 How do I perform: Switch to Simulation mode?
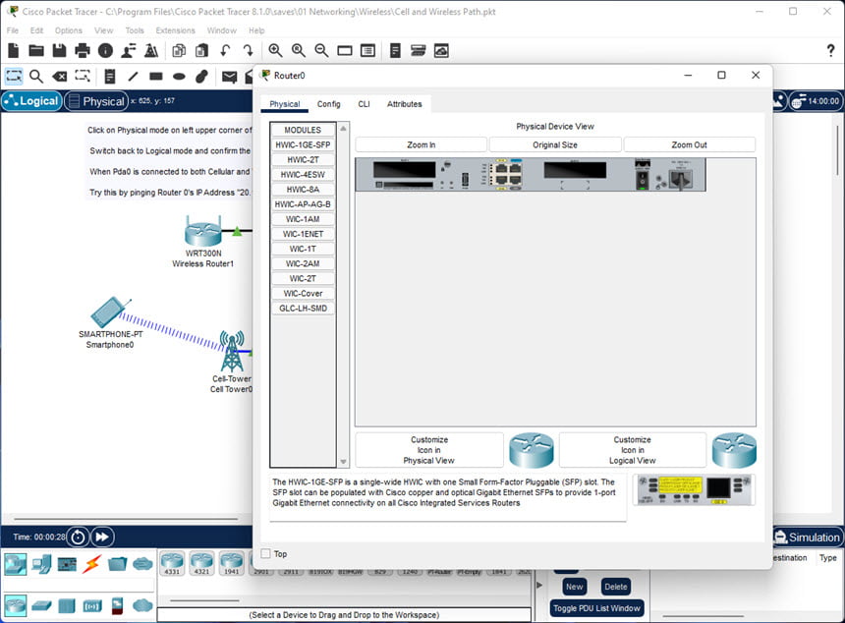tap(808, 538)
